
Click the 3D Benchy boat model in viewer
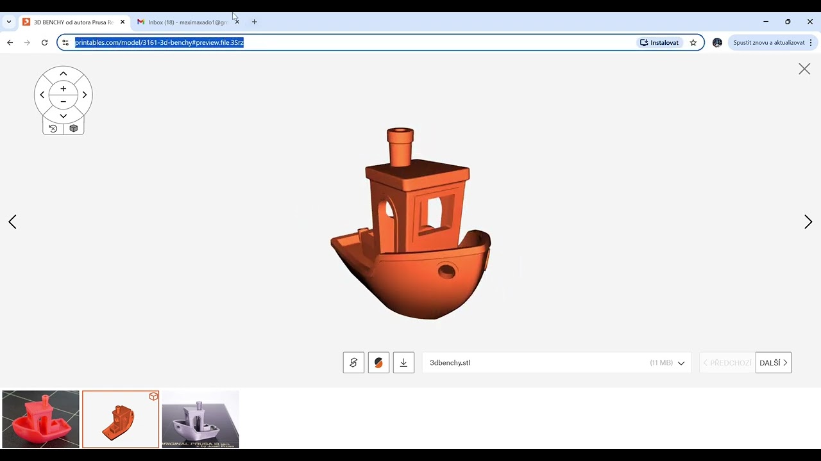click(410, 224)
